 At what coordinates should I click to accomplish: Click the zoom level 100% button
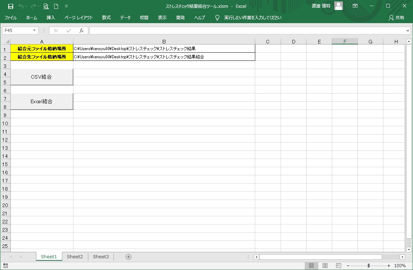400,266
